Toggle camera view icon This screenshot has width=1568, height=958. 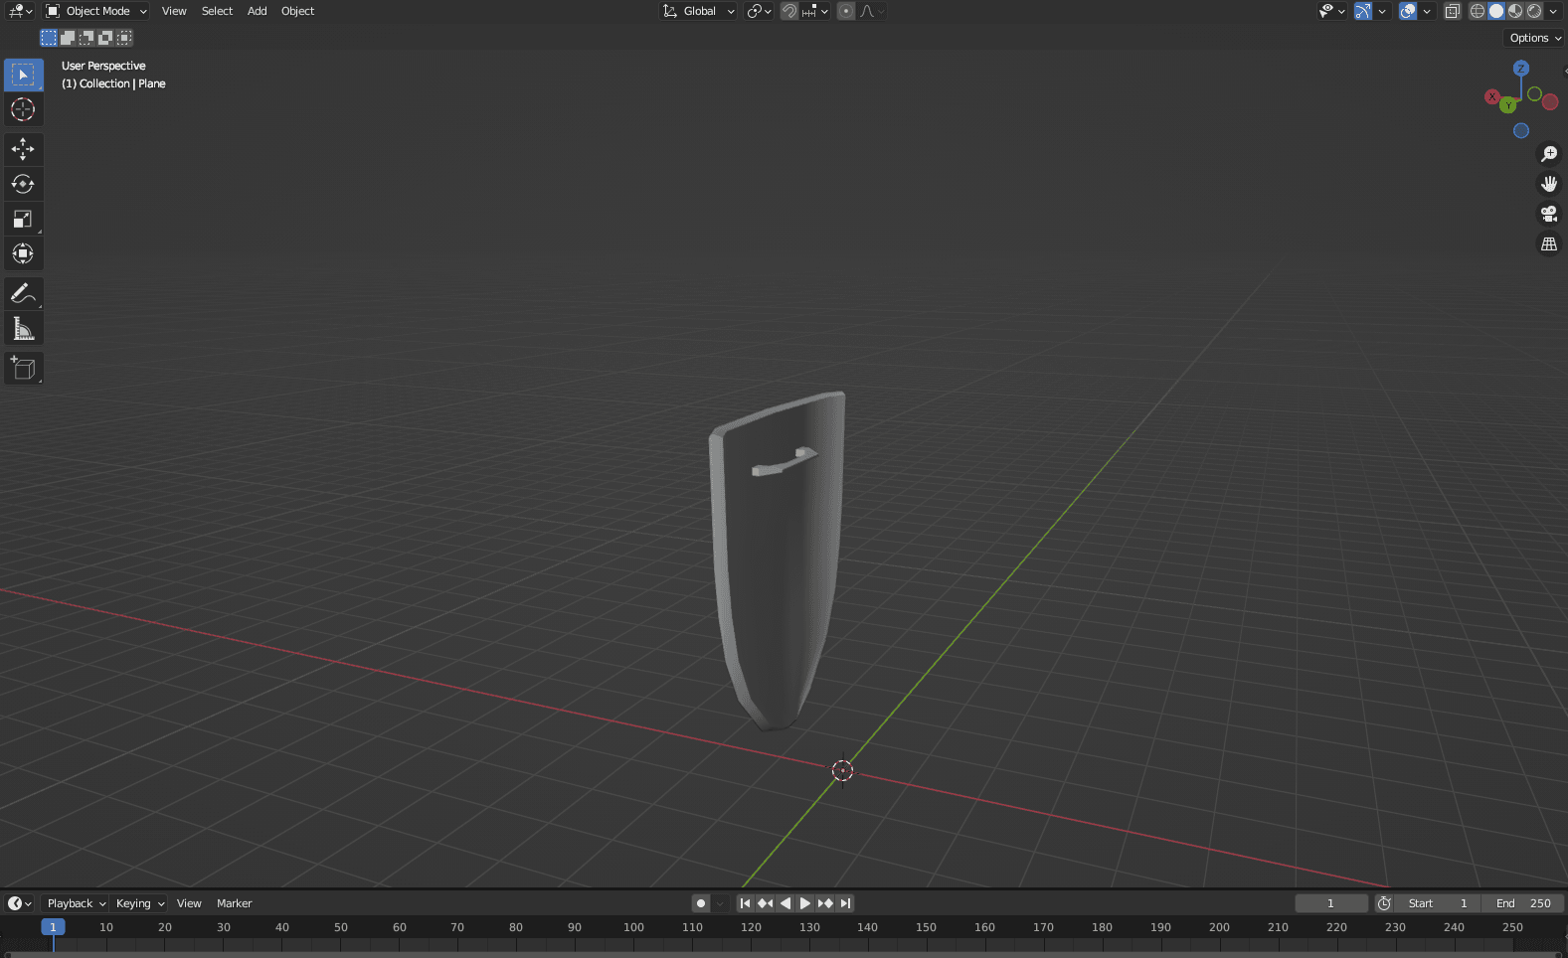click(x=1549, y=214)
